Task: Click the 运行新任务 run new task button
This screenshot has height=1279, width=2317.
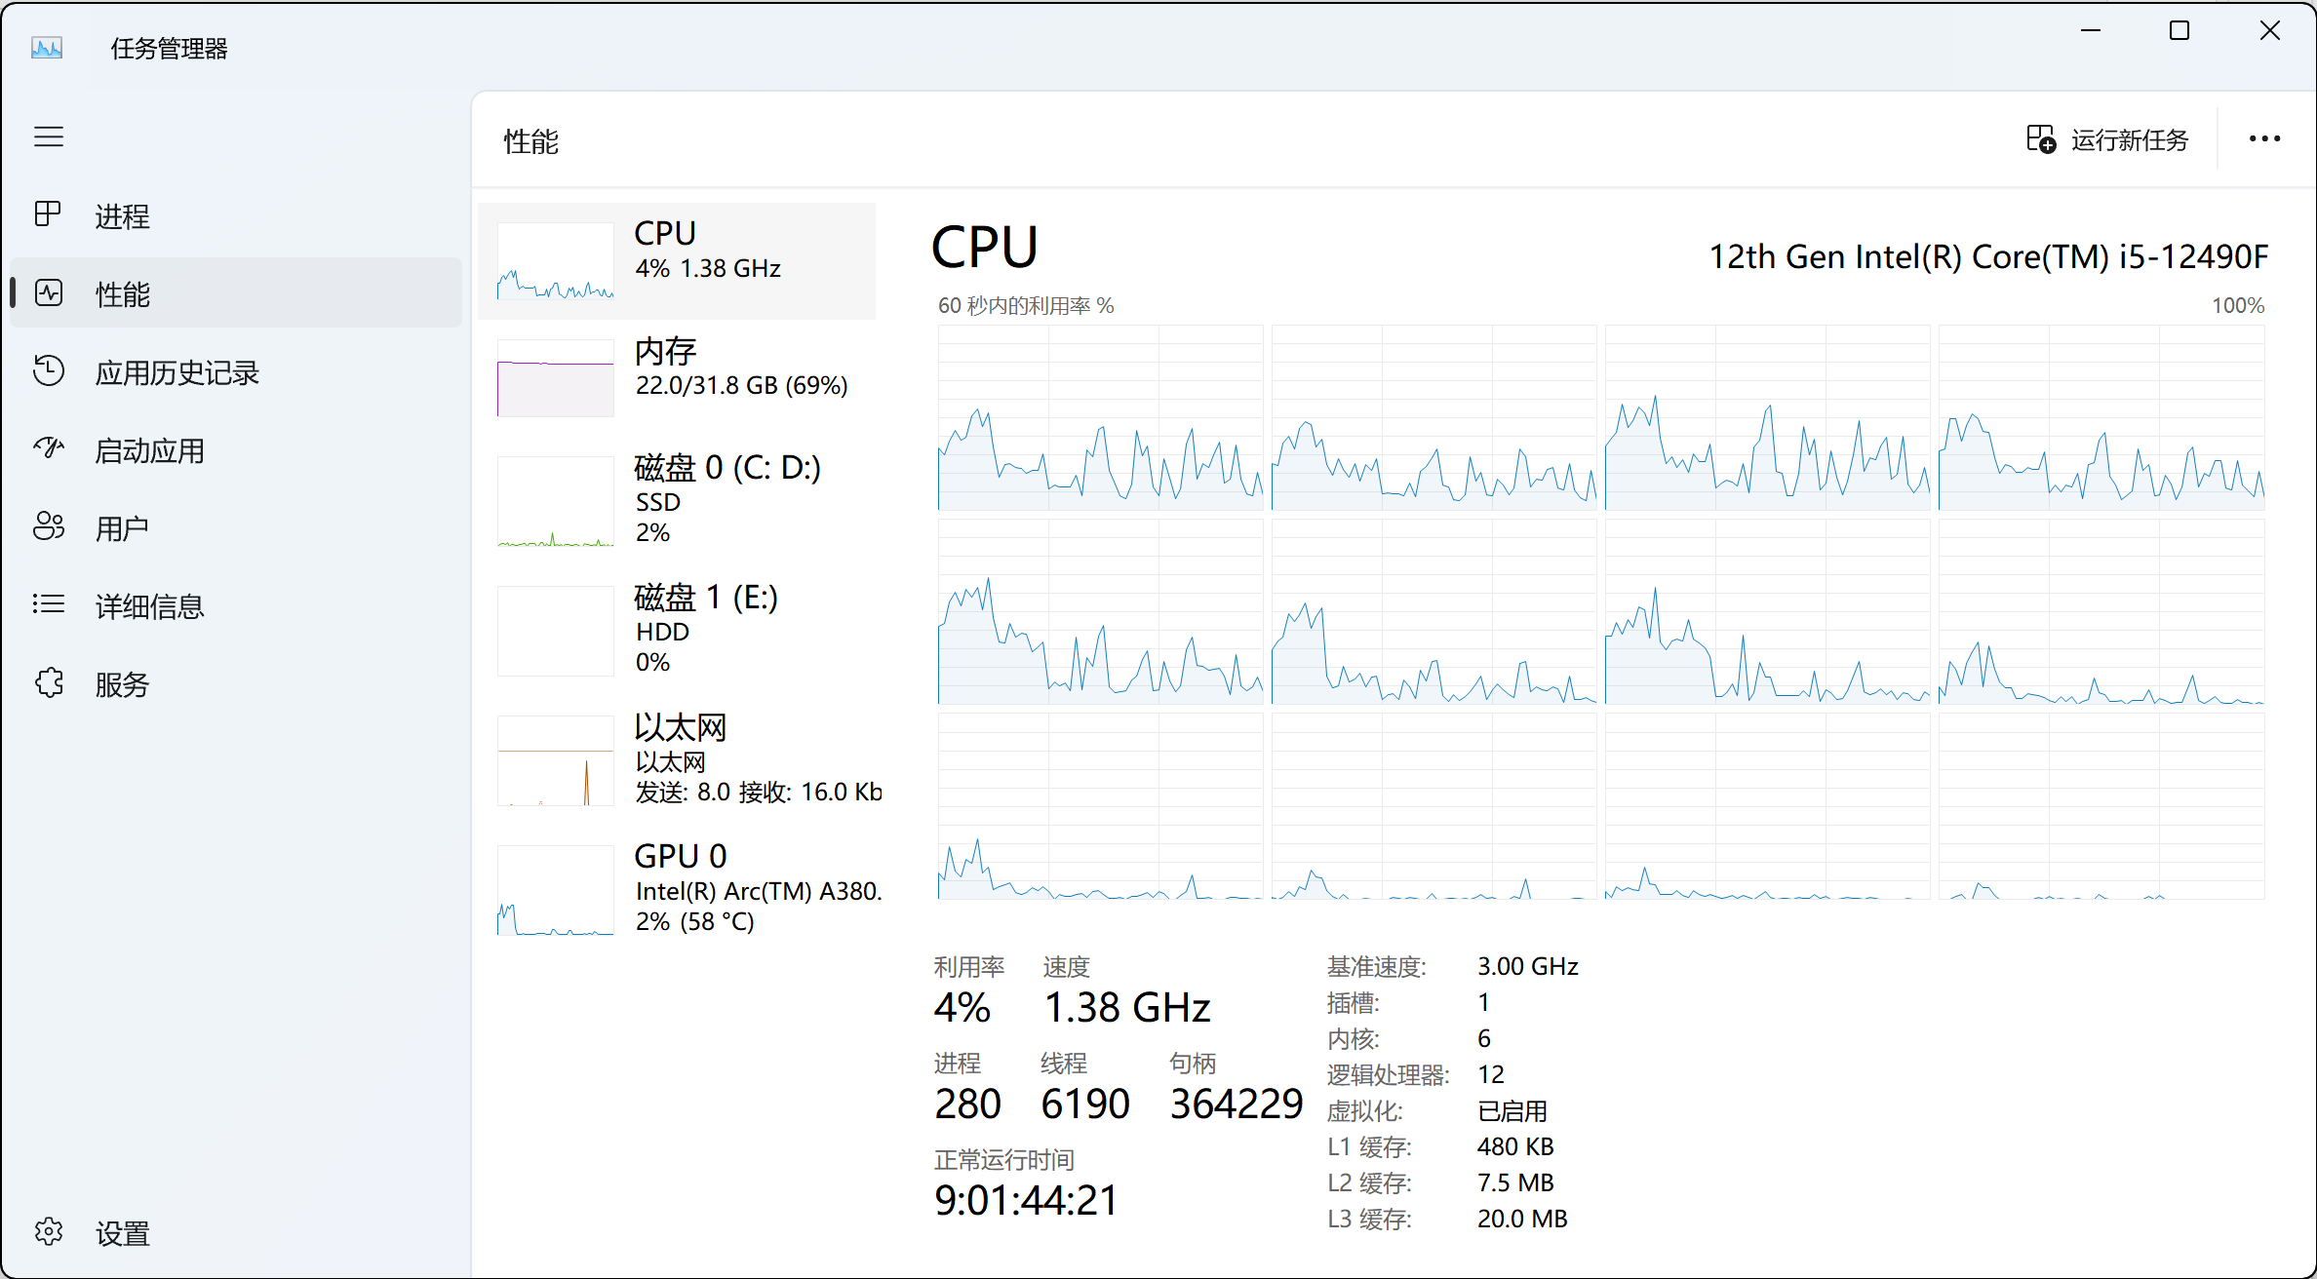Action: point(2107,140)
